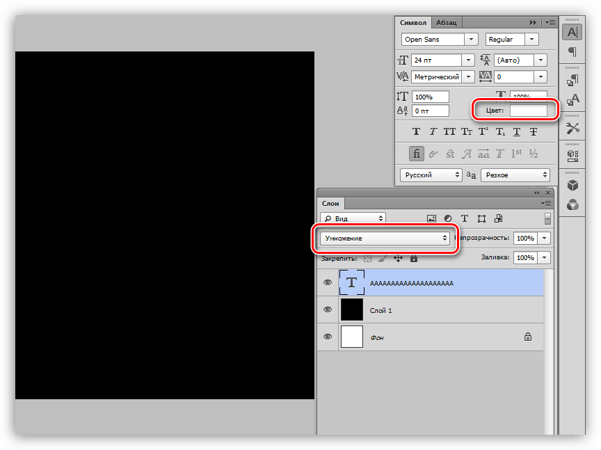The image size is (601, 450).
Task: Toggle ordinals 1st button
Action: (x=516, y=154)
